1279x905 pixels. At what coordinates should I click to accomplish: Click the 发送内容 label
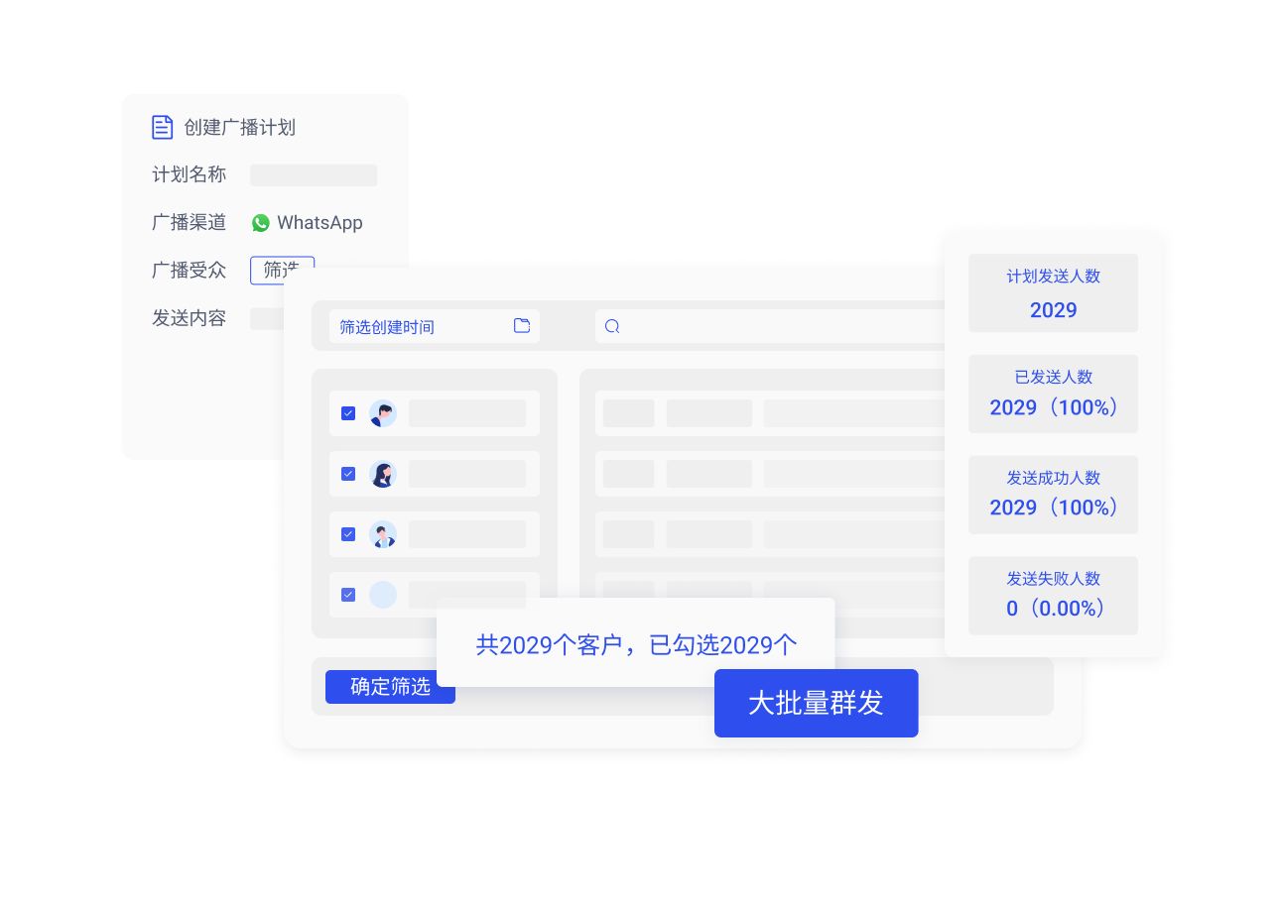coord(189,318)
